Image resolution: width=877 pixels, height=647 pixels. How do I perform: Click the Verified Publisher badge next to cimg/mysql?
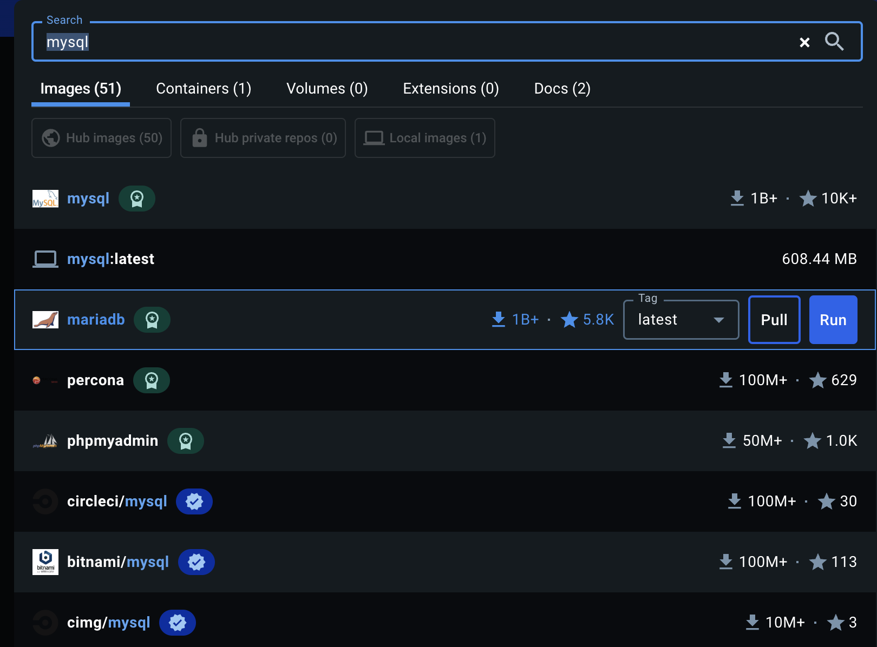click(178, 623)
